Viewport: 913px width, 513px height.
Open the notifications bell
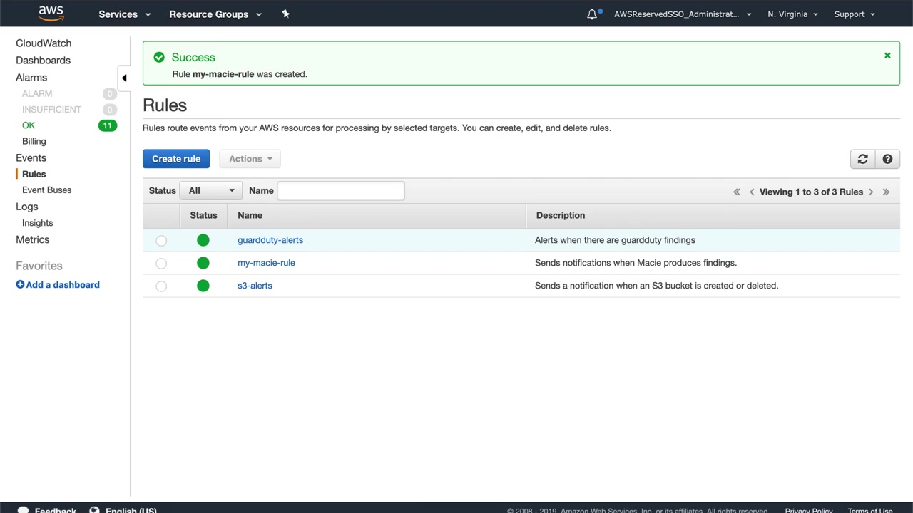pyautogui.click(x=592, y=14)
